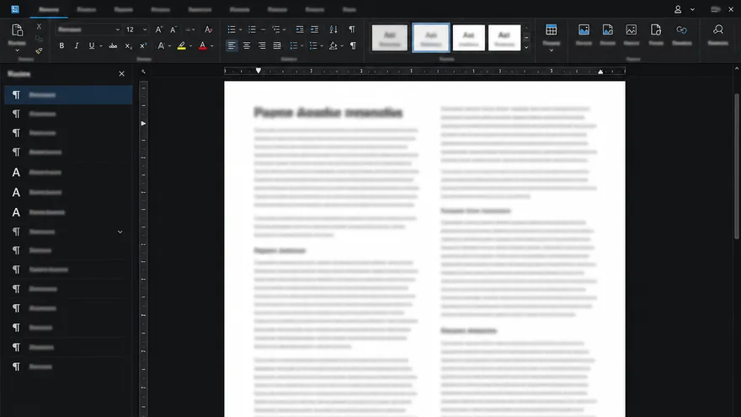Open the search magnifier icon in ribbon
The height and width of the screenshot is (417, 741).
(x=717, y=29)
